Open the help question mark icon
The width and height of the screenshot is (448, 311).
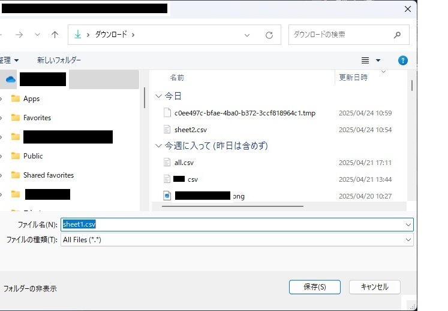coord(402,60)
